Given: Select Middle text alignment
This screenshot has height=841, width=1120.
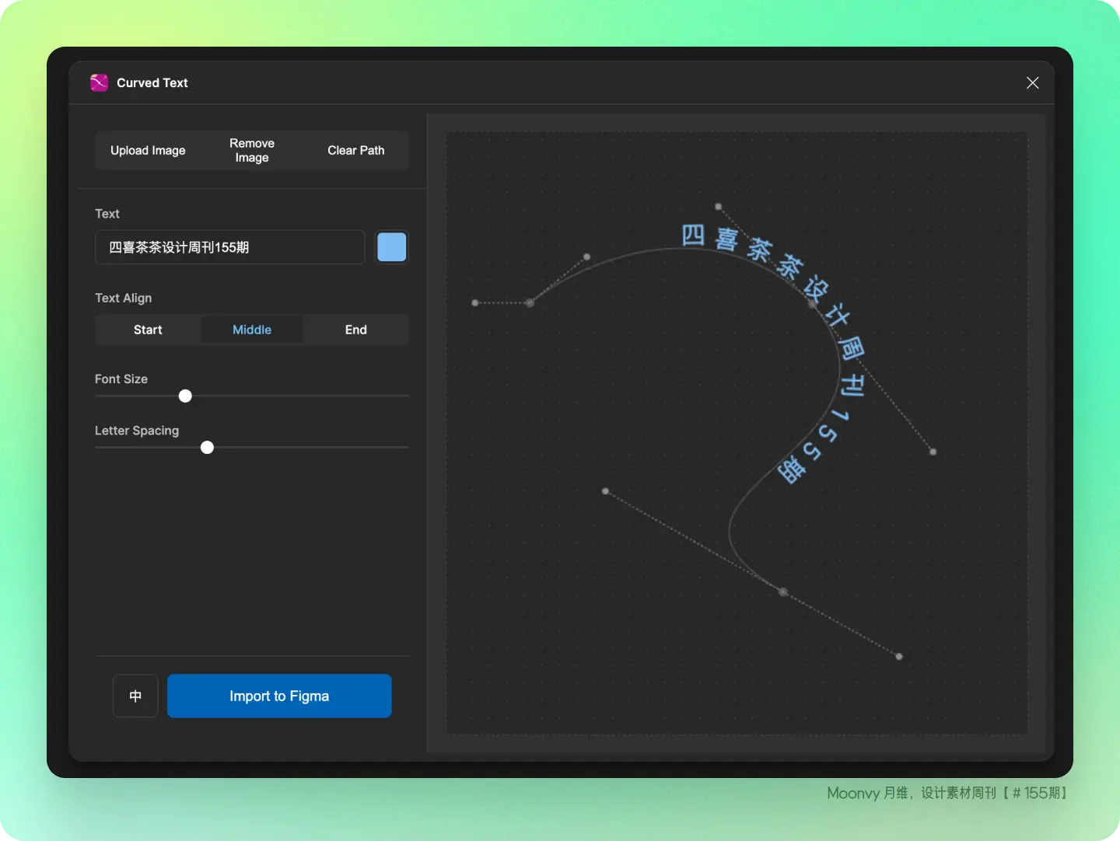Looking at the screenshot, I should [x=252, y=330].
